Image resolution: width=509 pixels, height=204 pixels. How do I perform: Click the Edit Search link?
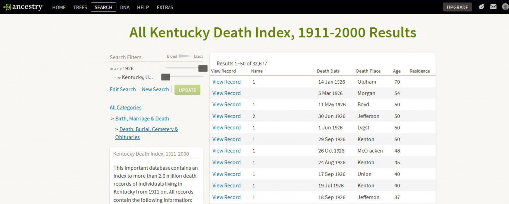click(123, 89)
